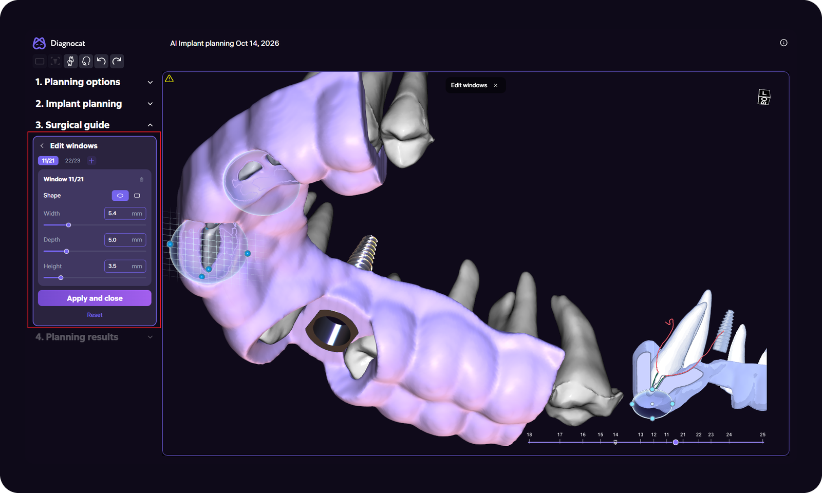The height and width of the screenshot is (493, 822).
Task: Open the info icon at top right
Action: (783, 43)
